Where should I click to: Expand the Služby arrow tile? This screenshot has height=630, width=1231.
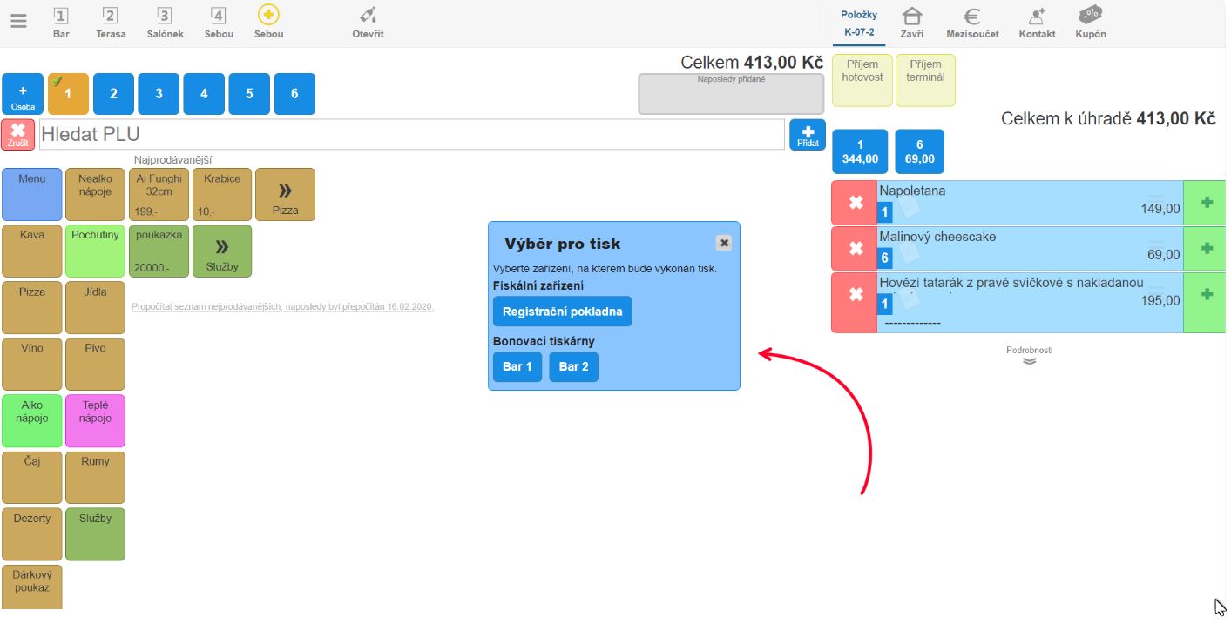pyautogui.click(x=221, y=251)
